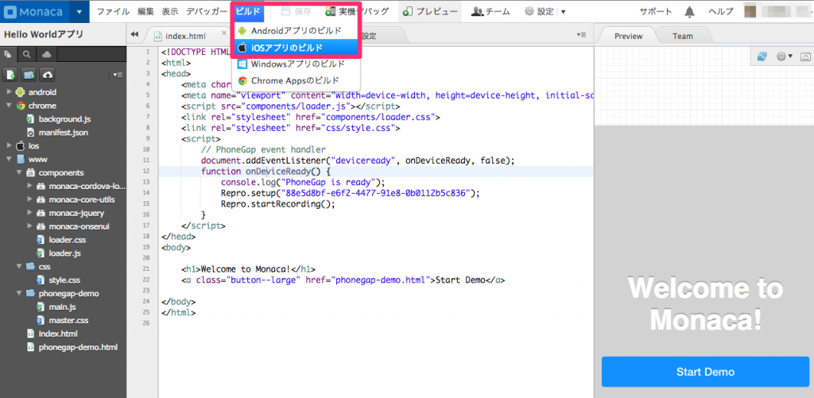
Task: Switch to the cloud tab in the sidebar
Action: 46,54
